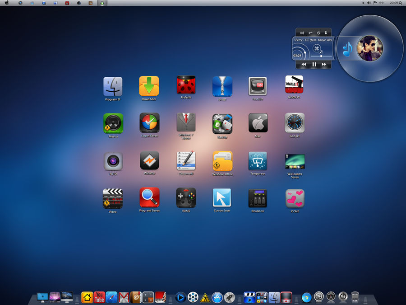
Task: Adjust the player's horizontal volume slider
Action: [321, 56]
